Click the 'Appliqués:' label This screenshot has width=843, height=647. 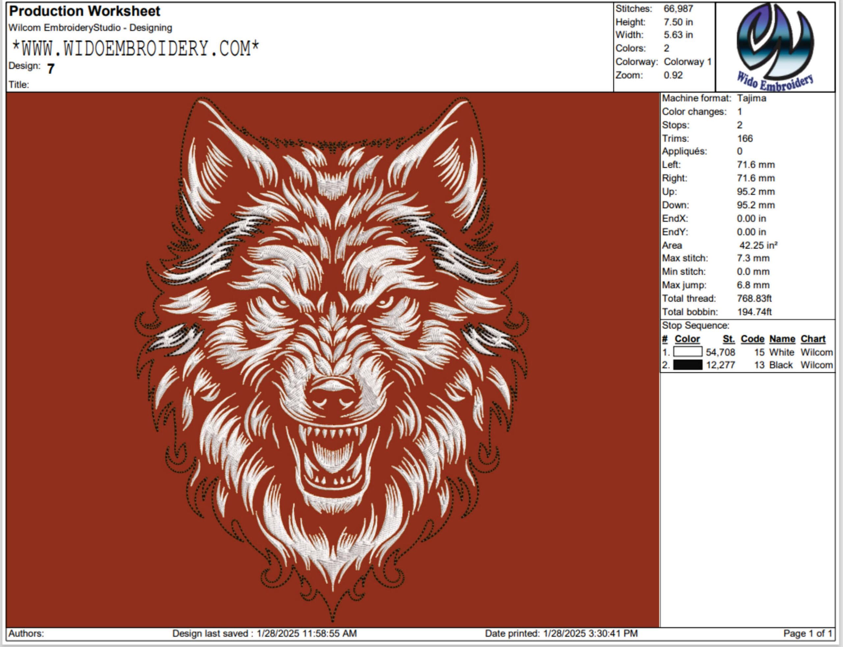click(684, 151)
